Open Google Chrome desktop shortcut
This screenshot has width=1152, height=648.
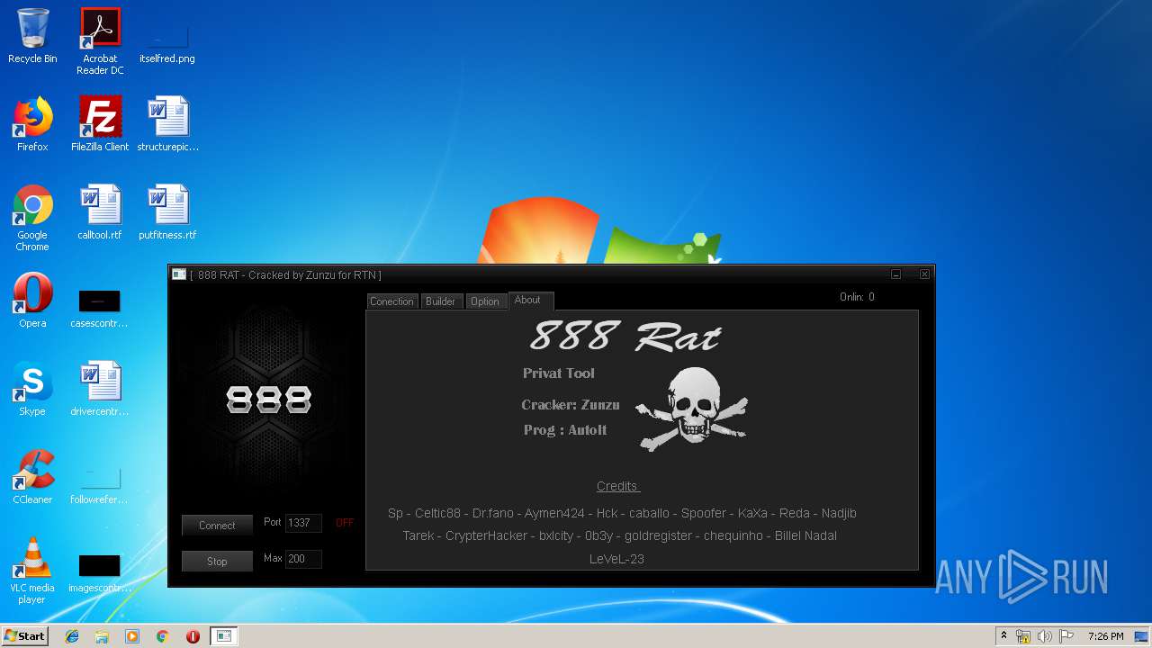tap(32, 218)
